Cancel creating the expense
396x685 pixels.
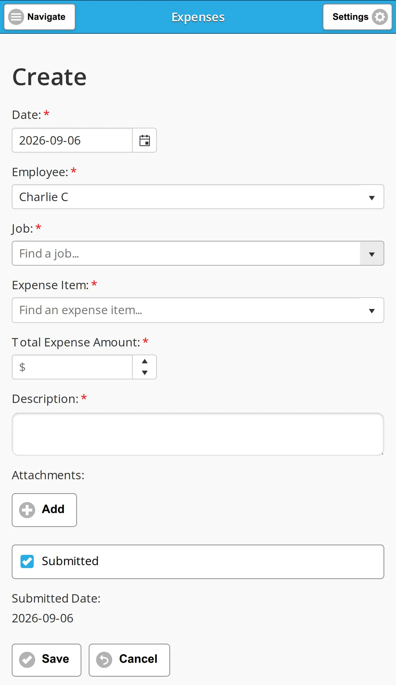pyautogui.click(x=129, y=660)
